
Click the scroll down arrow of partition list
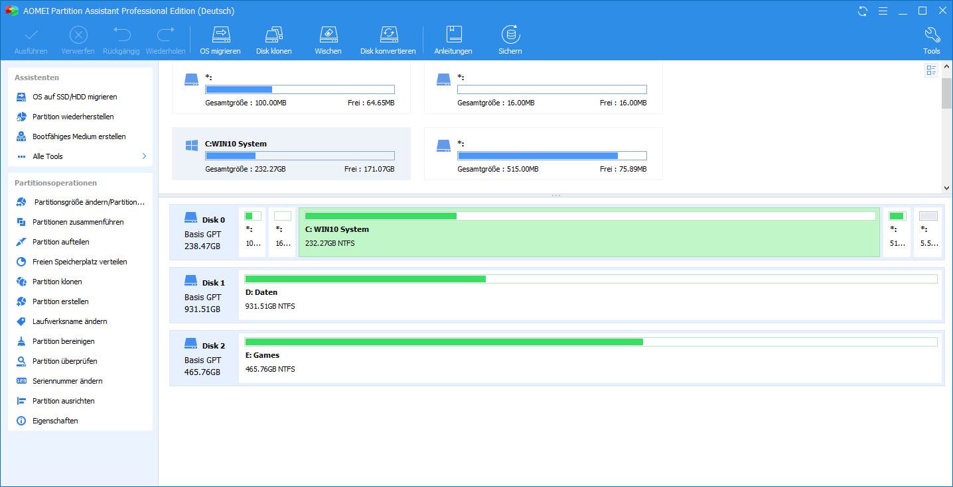947,188
